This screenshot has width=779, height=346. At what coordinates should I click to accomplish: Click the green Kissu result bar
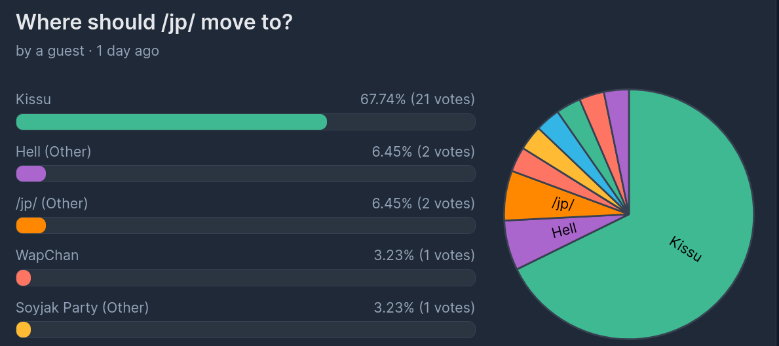coord(171,122)
